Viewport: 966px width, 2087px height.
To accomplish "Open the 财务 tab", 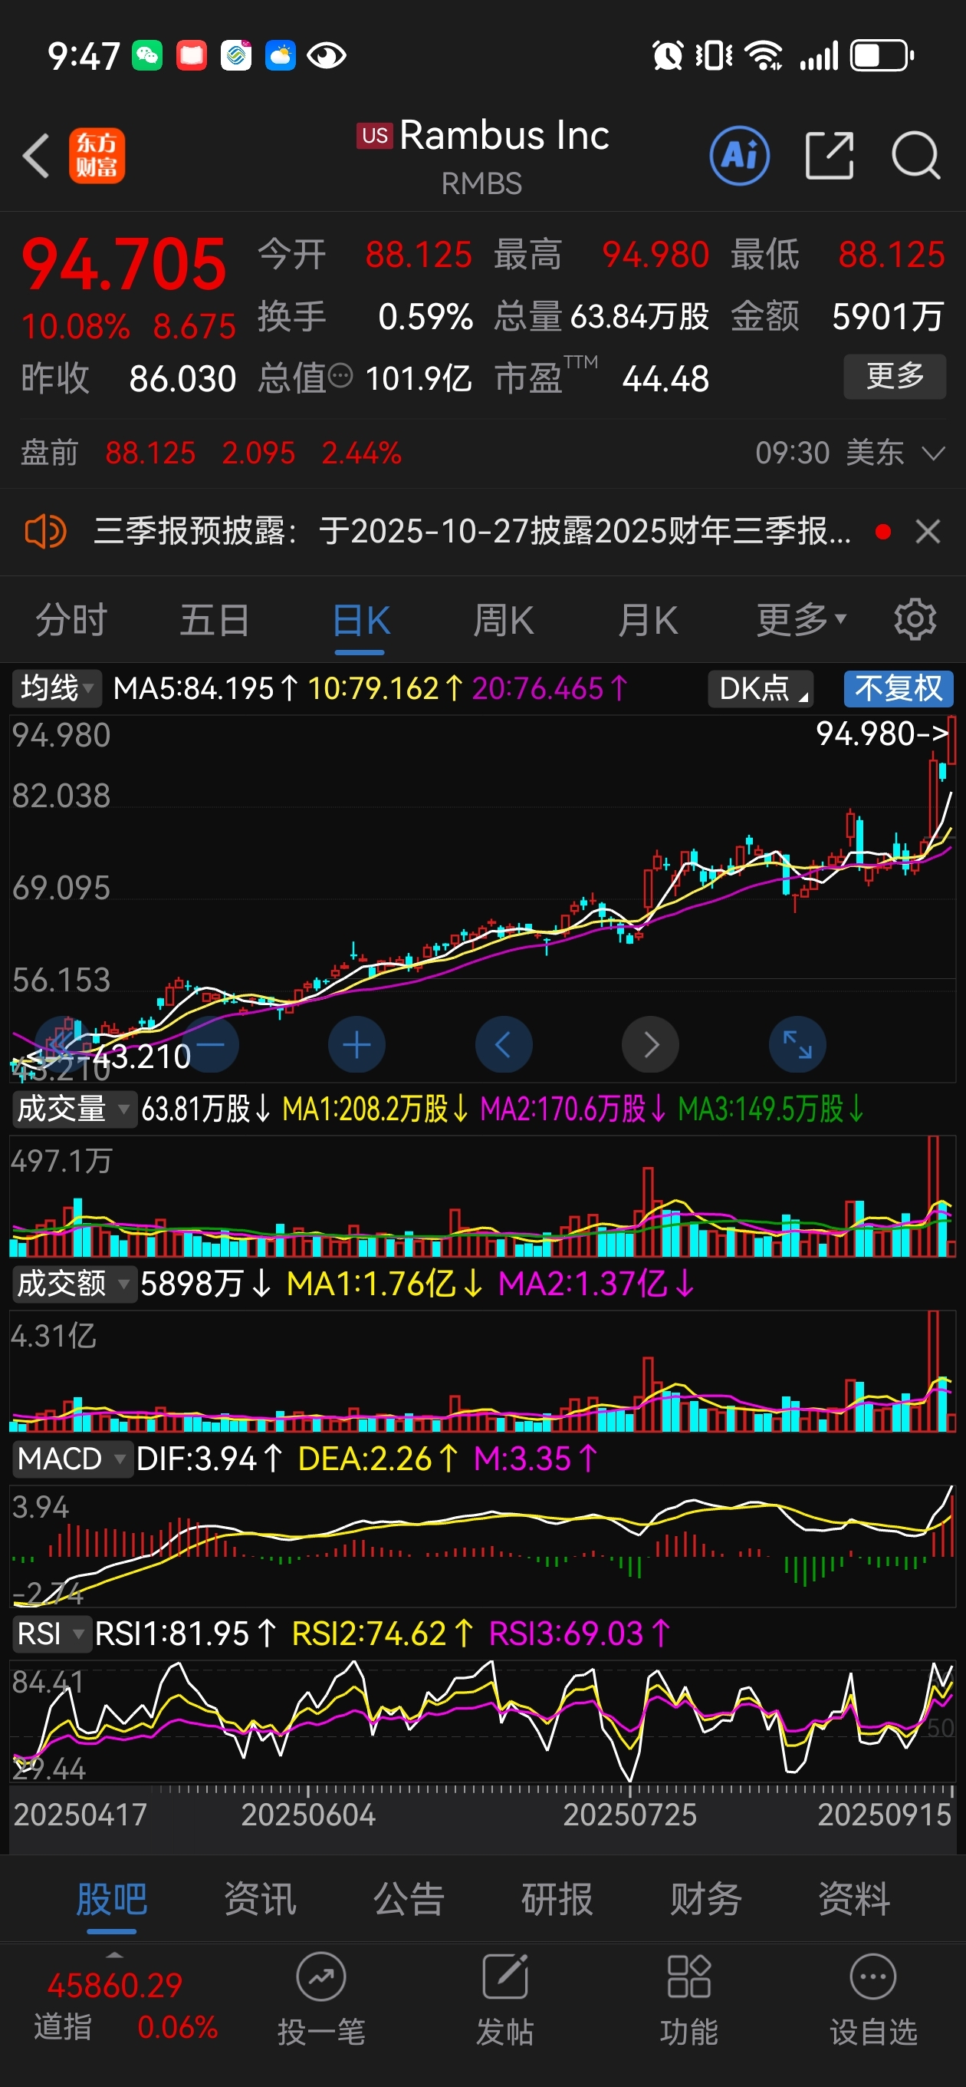I will point(705,1900).
